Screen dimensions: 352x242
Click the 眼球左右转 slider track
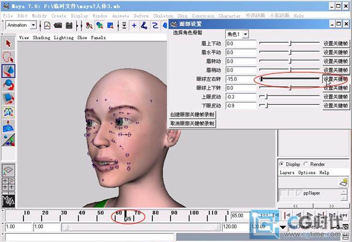pos(290,79)
